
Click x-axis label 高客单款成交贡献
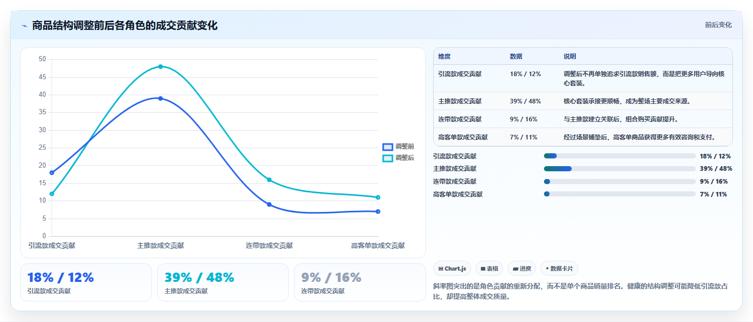378,246
